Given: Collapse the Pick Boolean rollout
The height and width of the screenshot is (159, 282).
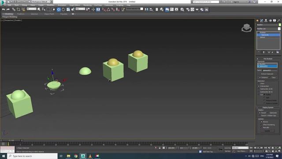Looking at the screenshot, I should tap(268, 59).
